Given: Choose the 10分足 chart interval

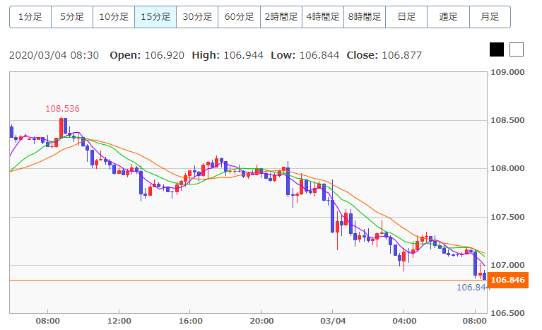Looking at the screenshot, I should click(x=113, y=16).
